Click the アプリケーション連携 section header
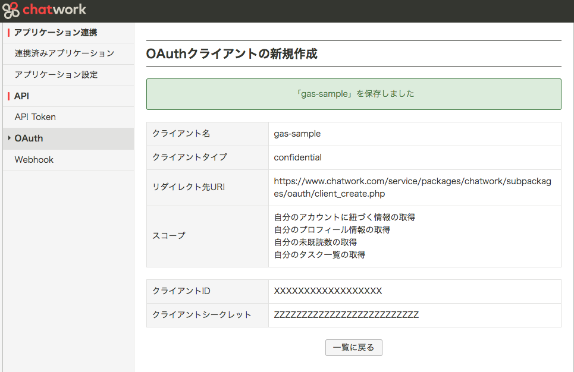This screenshot has width=574, height=372. pyautogui.click(x=56, y=33)
